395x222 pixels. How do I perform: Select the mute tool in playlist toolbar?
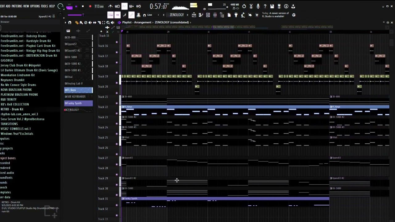[x=90, y=23]
